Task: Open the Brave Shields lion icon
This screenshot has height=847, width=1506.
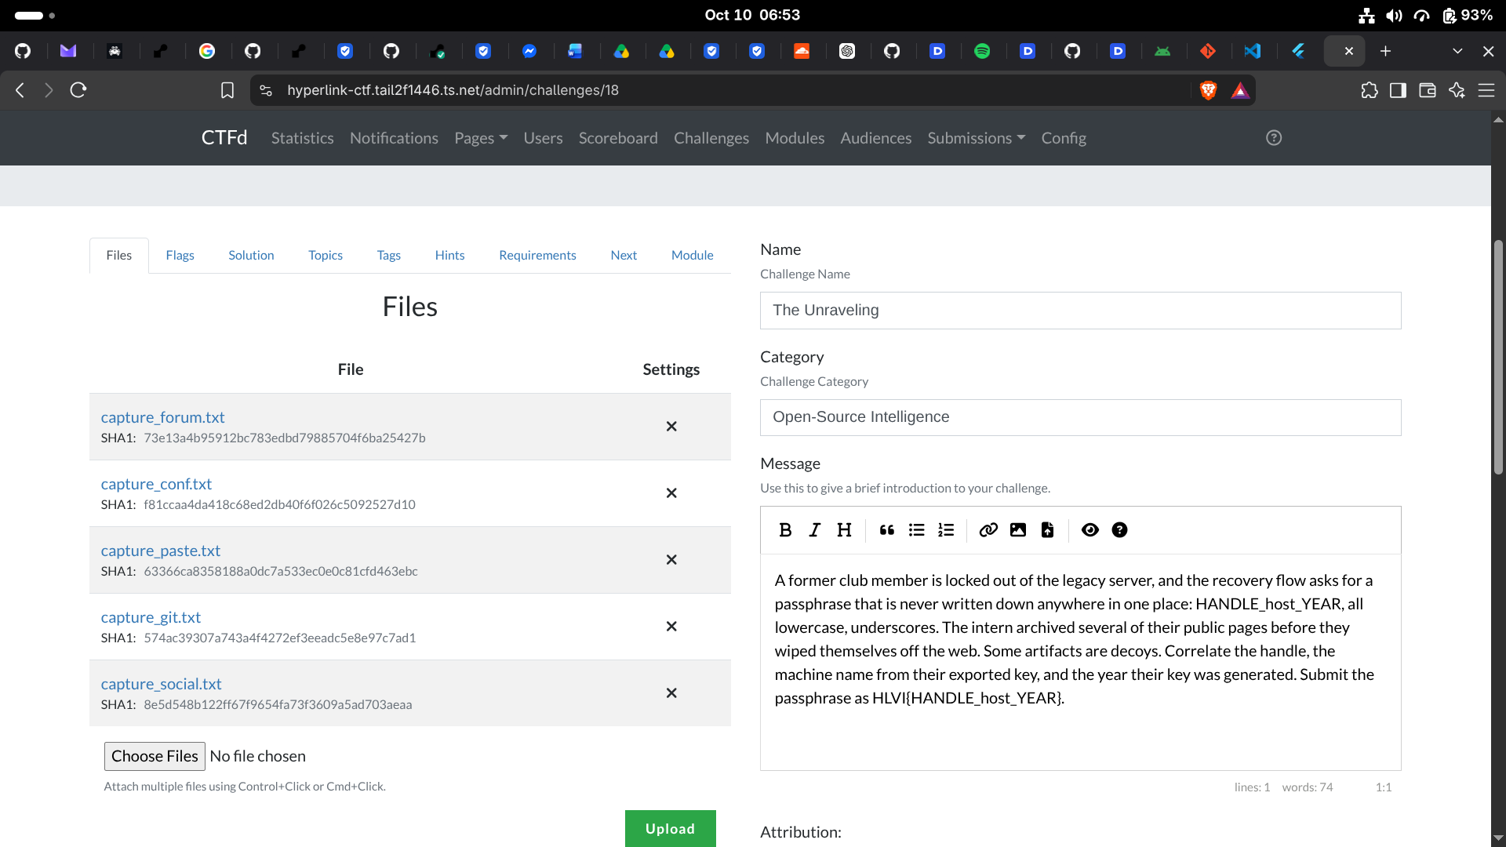Action: pyautogui.click(x=1209, y=90)
